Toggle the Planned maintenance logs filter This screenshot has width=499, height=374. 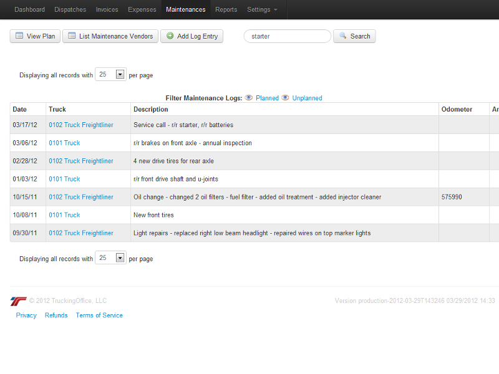coord(262,98)
